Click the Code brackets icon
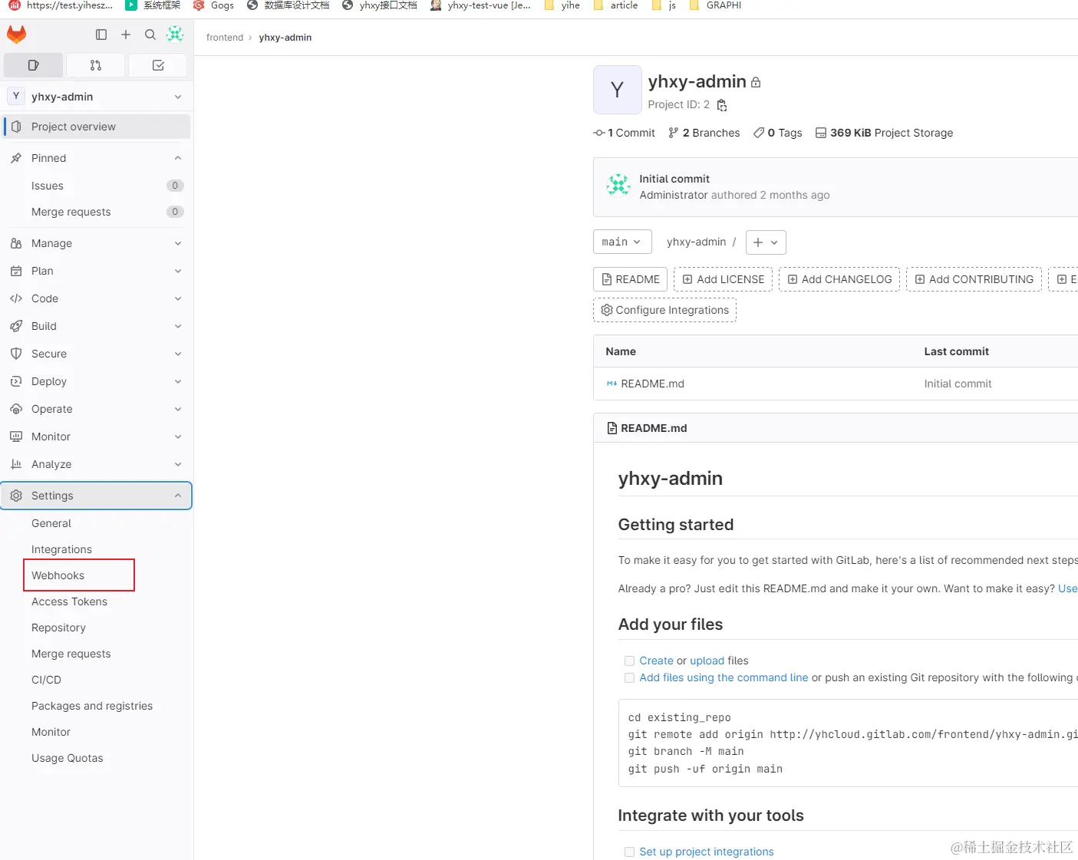 (x=16, y=298)
